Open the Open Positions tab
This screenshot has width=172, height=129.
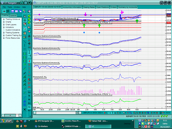102,7
